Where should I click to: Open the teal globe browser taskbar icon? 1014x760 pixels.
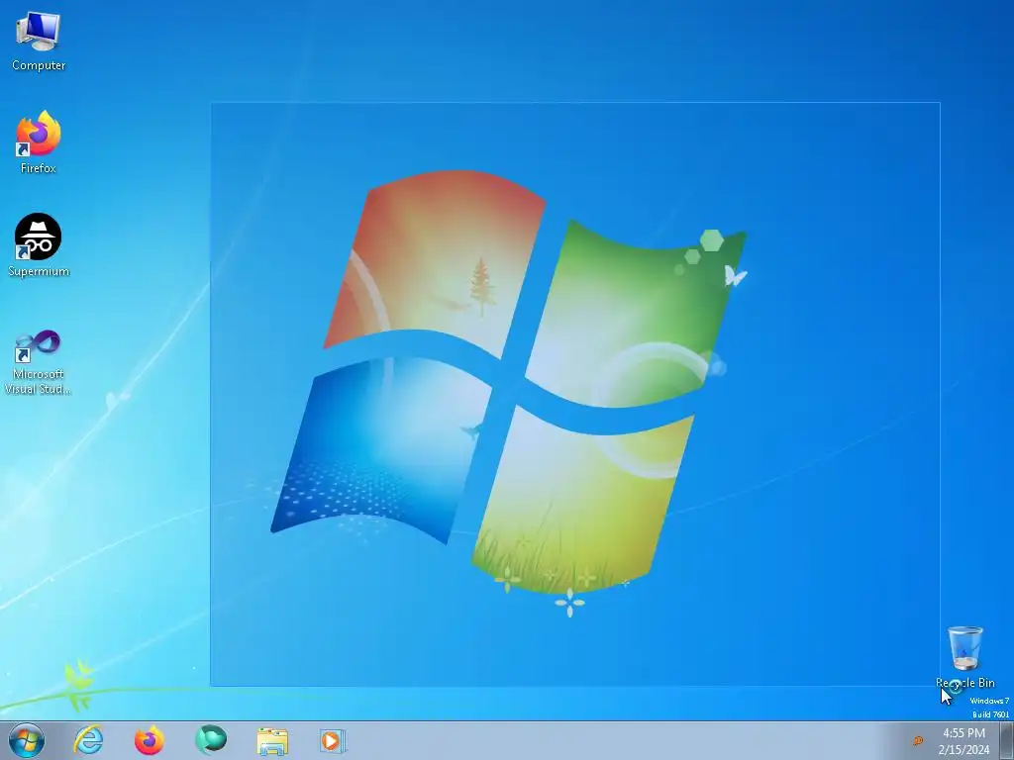pos(211,740)
